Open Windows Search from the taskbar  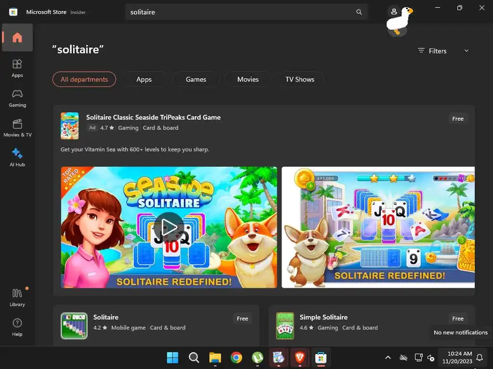click(x=194, y=357)
